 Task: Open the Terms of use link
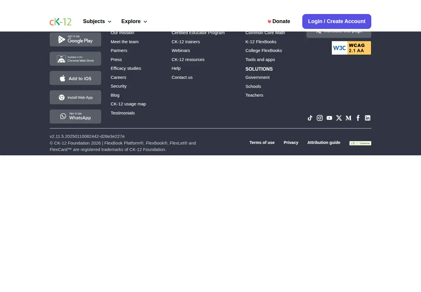coord(262,142)
